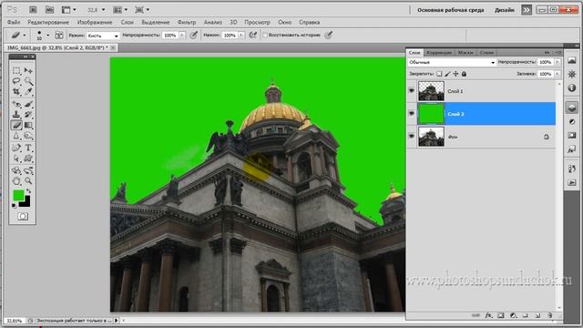Select the Clone Stamp tool
583x328 pixels.
point(16,114)
